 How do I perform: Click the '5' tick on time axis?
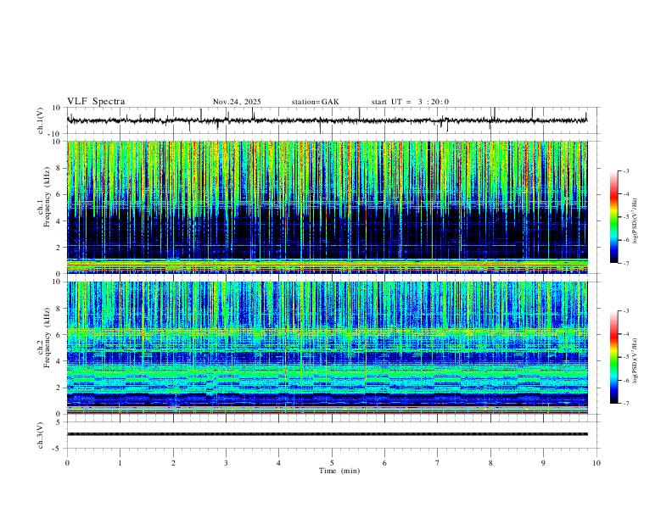point(332,463)
